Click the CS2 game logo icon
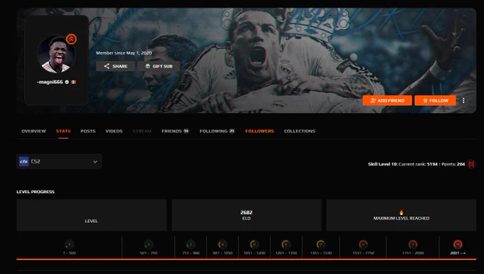 pyautogui.click(x=23, y=161)
